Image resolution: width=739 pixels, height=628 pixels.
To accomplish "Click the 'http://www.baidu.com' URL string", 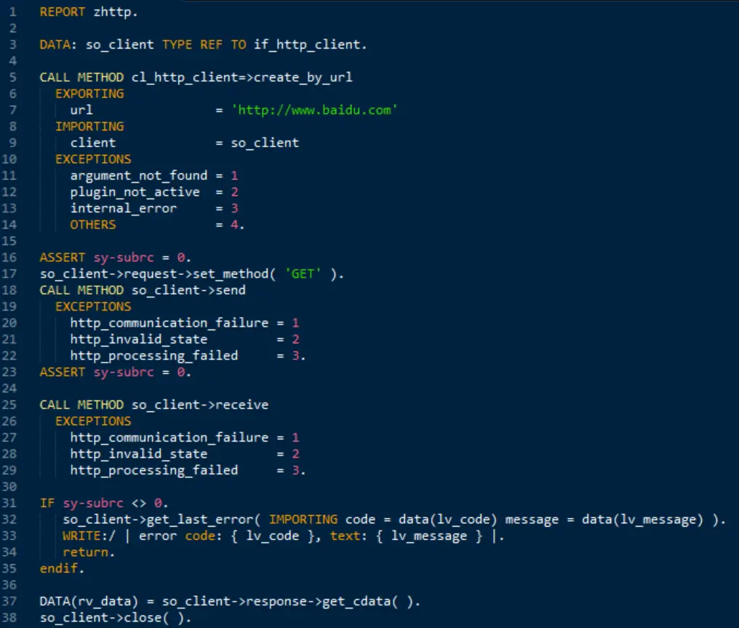I will (x=314, y=110).
